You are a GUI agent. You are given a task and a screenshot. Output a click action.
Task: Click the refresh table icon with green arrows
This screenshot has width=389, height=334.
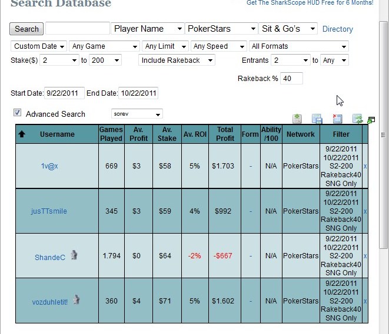pyautogui.click(x=357, y=119)
